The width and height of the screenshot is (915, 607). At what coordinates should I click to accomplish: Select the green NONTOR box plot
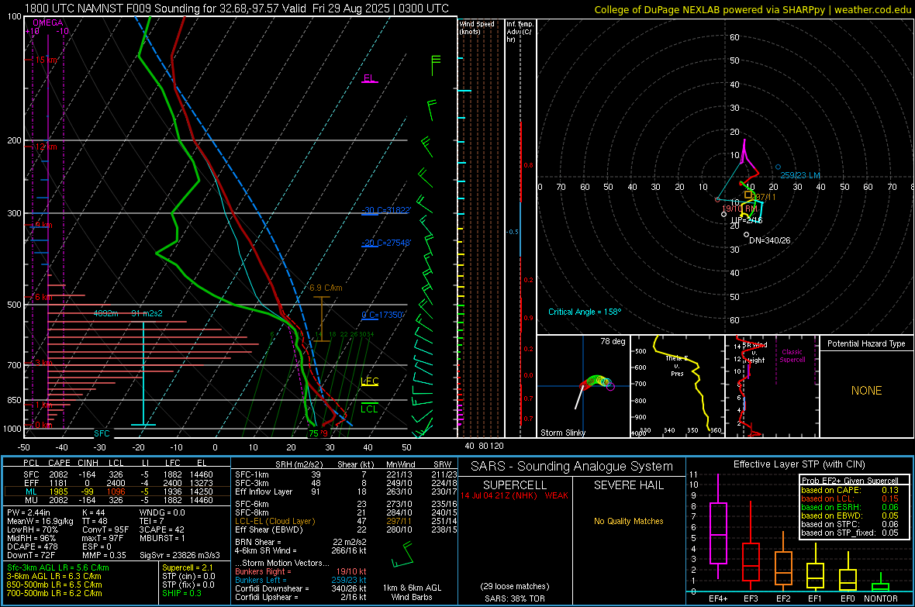coord(880,583)
